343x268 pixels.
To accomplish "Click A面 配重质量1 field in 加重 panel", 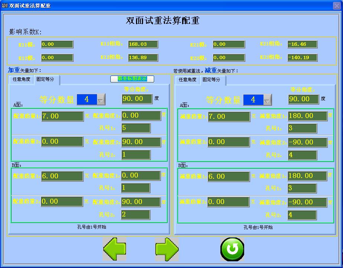I will click(62, 116).
